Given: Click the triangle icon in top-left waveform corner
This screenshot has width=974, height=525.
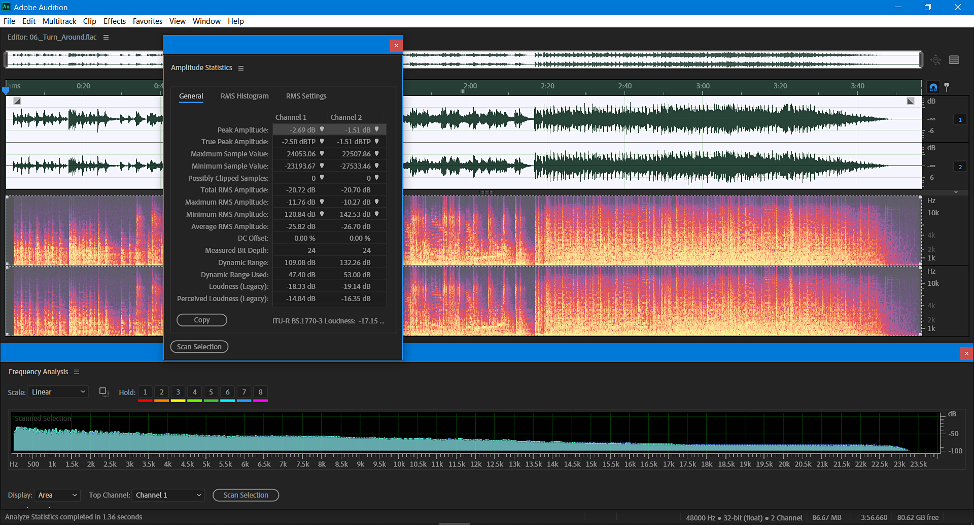Looking at the screenshot, I should coord(18,101).
